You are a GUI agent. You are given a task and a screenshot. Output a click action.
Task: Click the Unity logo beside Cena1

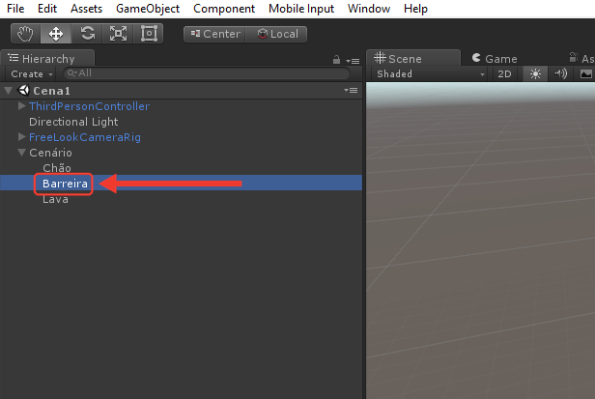pos(24,90)
